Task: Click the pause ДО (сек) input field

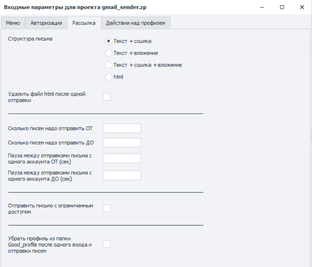Action: pyautogui.click(x=122, y=175)
